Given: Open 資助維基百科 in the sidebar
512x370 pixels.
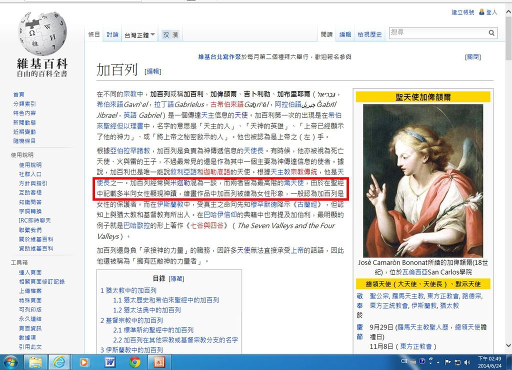Looking at the screenshot, I should pos(36,248).
